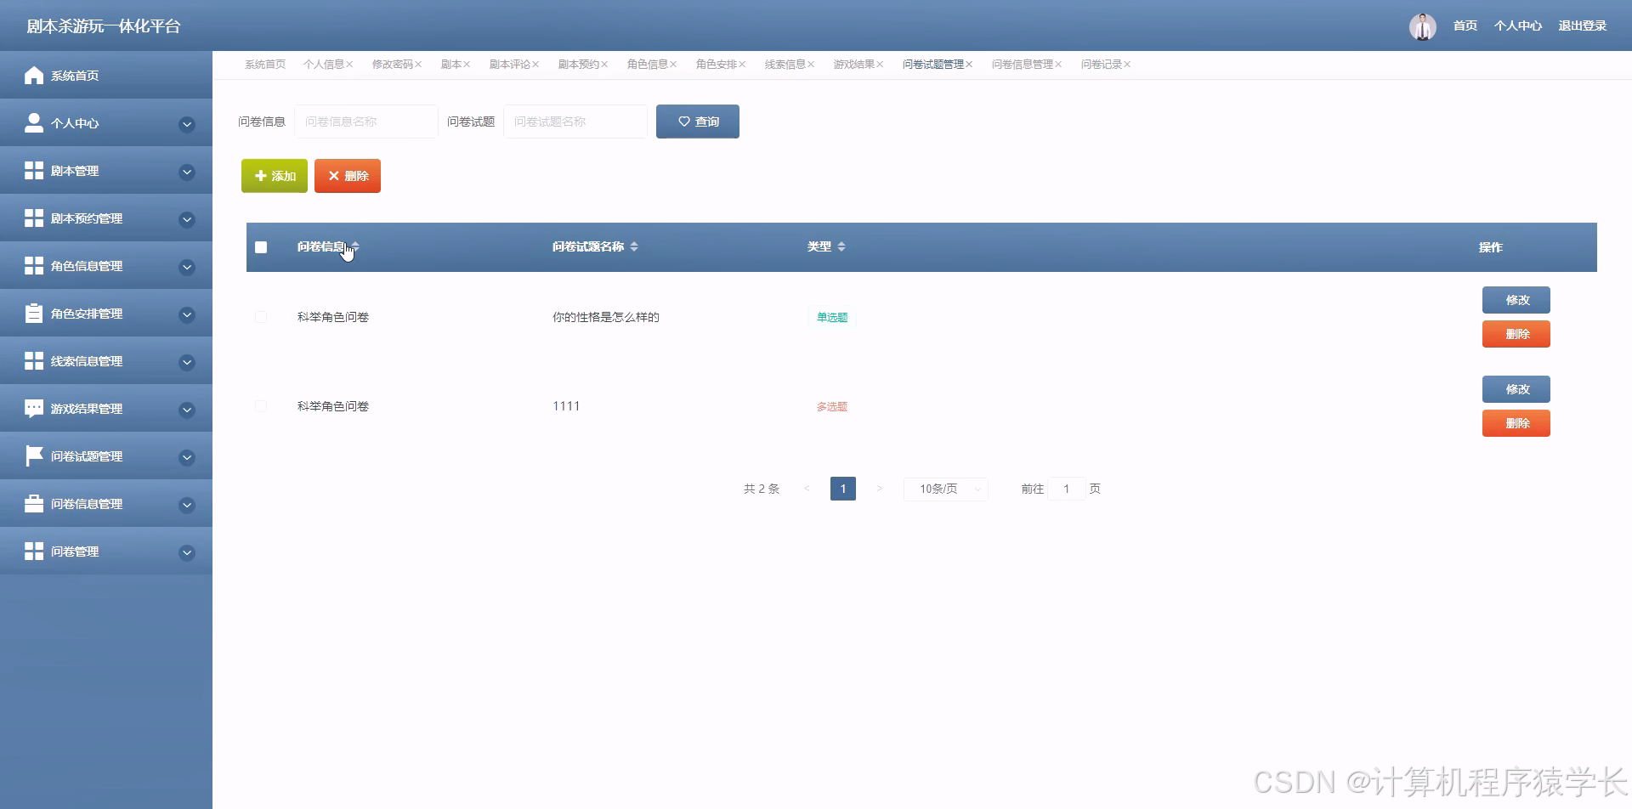Close the 剧本评论 tab
The width and height of the screenshot is (1632, 809).
[x=535, y=65]
